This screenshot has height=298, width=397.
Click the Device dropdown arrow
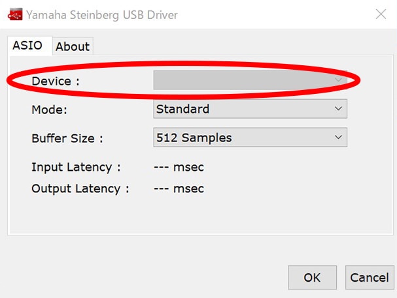(338, 80)
